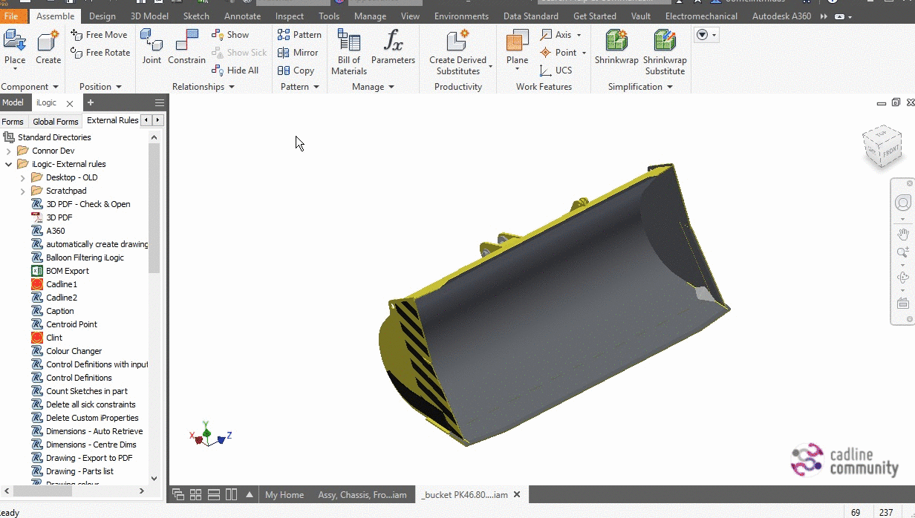Screen dimensions: 915x518
Task: Select the BOM Export rule
Action: (68, 271)
